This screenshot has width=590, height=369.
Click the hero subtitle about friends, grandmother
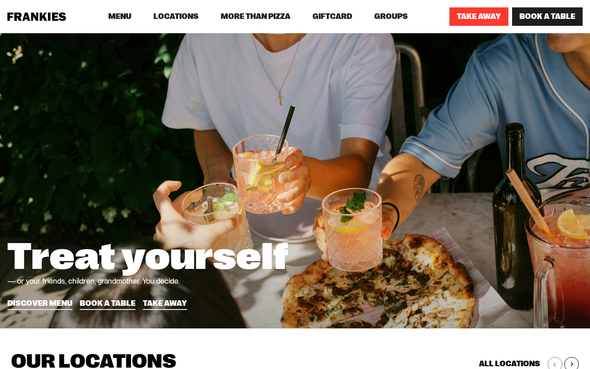[93, 281]
